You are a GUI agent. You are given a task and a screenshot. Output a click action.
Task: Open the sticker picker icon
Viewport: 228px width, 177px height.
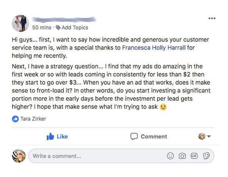(x=206, y=156)
